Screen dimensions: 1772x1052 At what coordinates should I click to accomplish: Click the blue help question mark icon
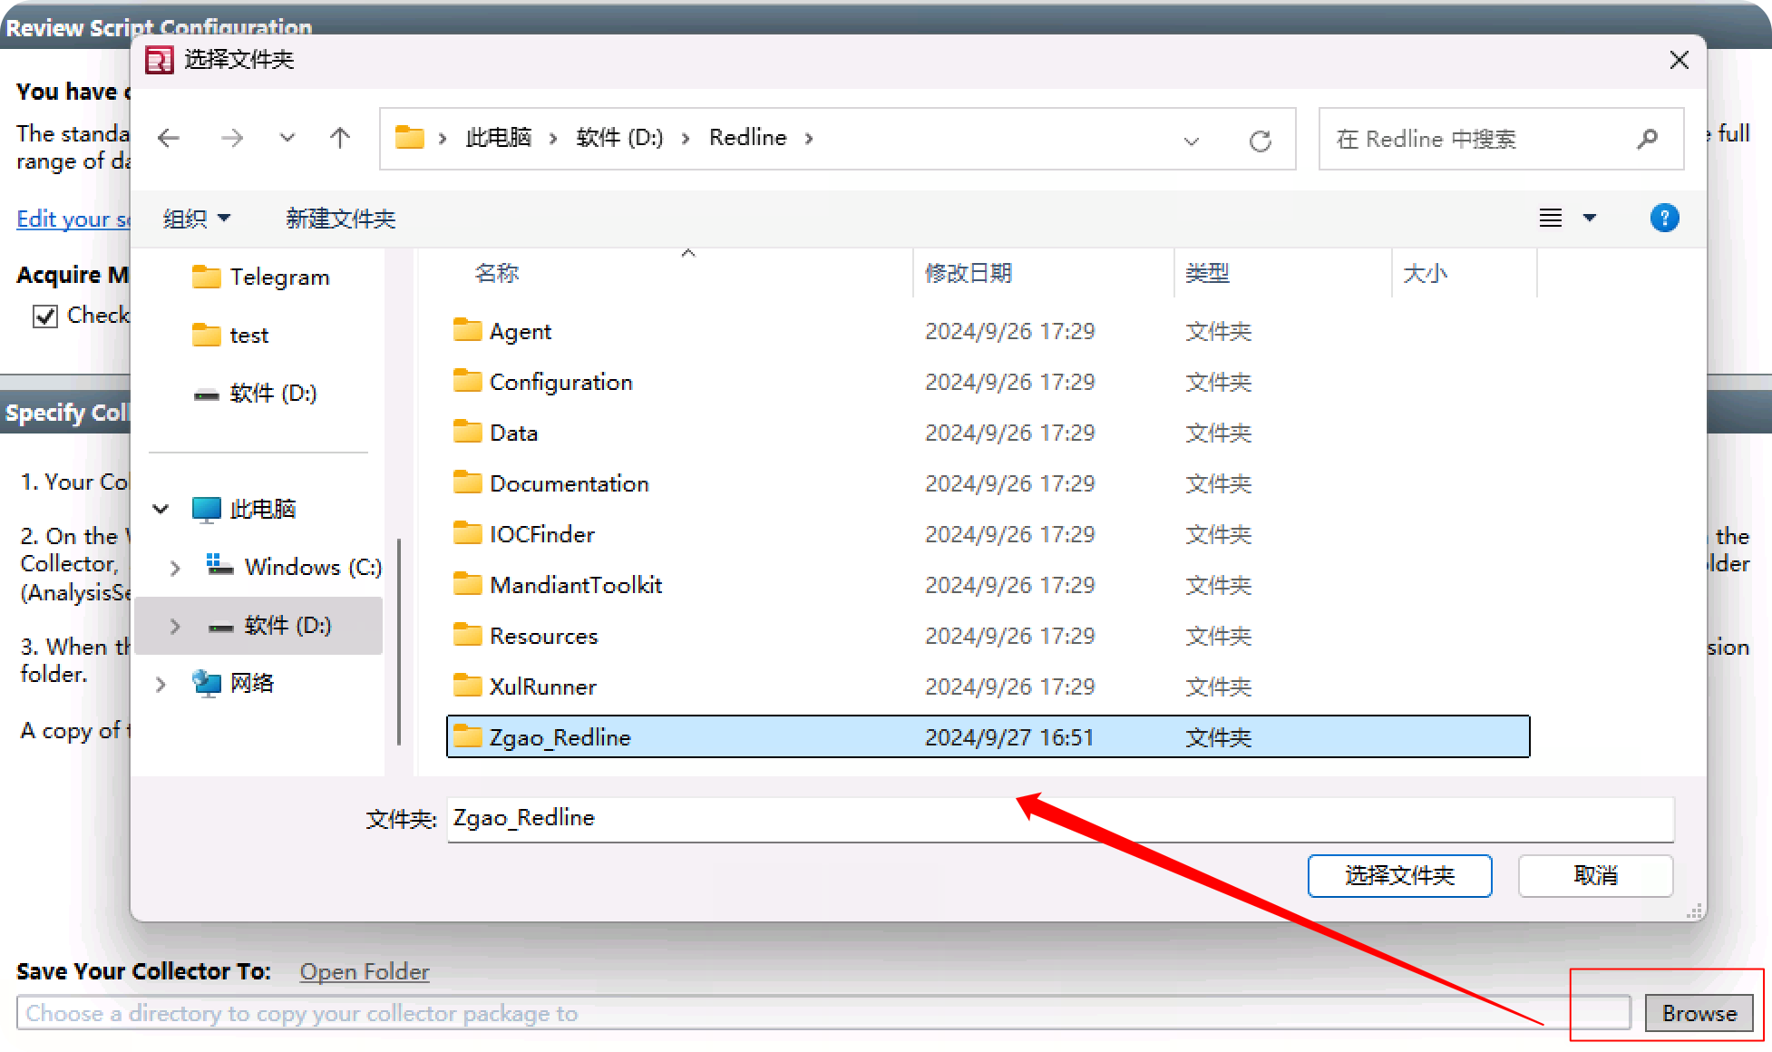pyautogui.click(x=1664, y=218)
